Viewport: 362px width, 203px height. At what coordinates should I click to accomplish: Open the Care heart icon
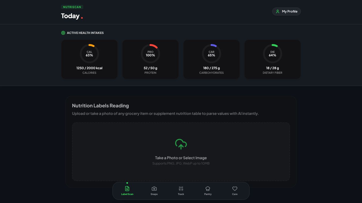(x=235, y=189)
